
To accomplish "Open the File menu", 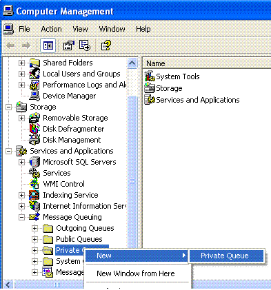I will click(24, 29).
